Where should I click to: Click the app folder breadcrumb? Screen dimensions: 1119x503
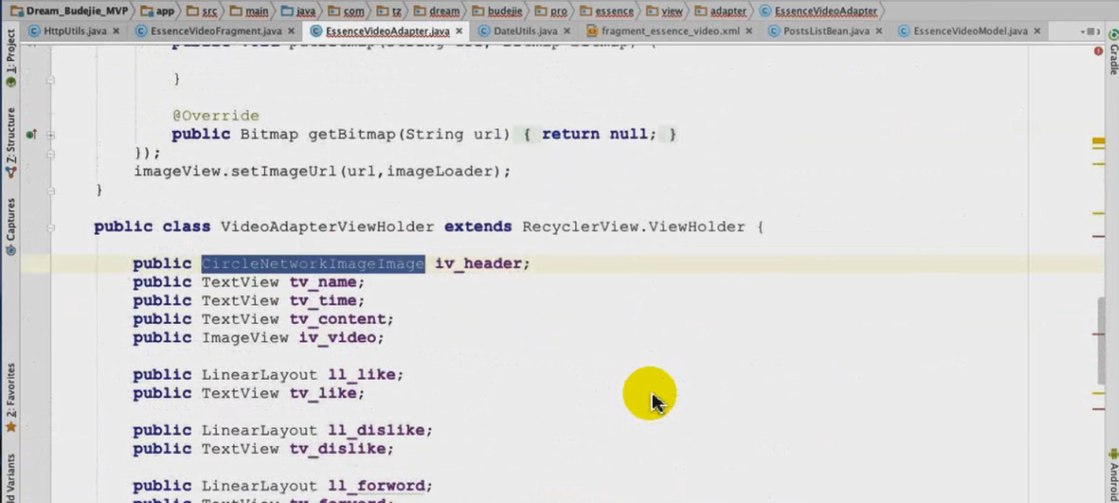coord(157,11)
